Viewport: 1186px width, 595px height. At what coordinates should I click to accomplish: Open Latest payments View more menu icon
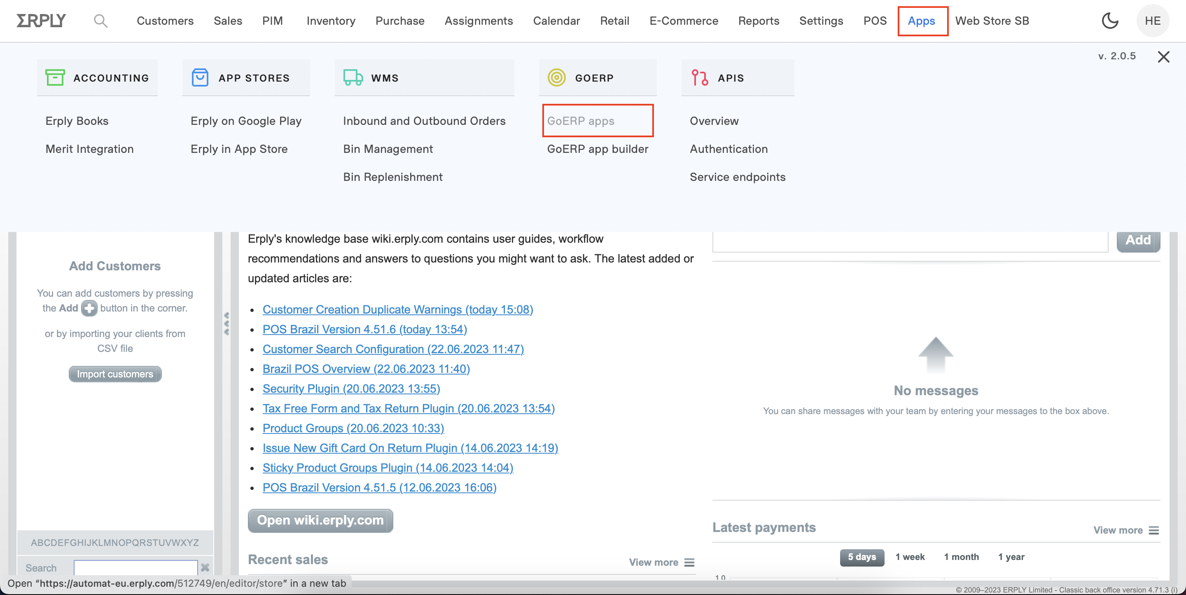pyautogui.click(x=1154, y=530)
